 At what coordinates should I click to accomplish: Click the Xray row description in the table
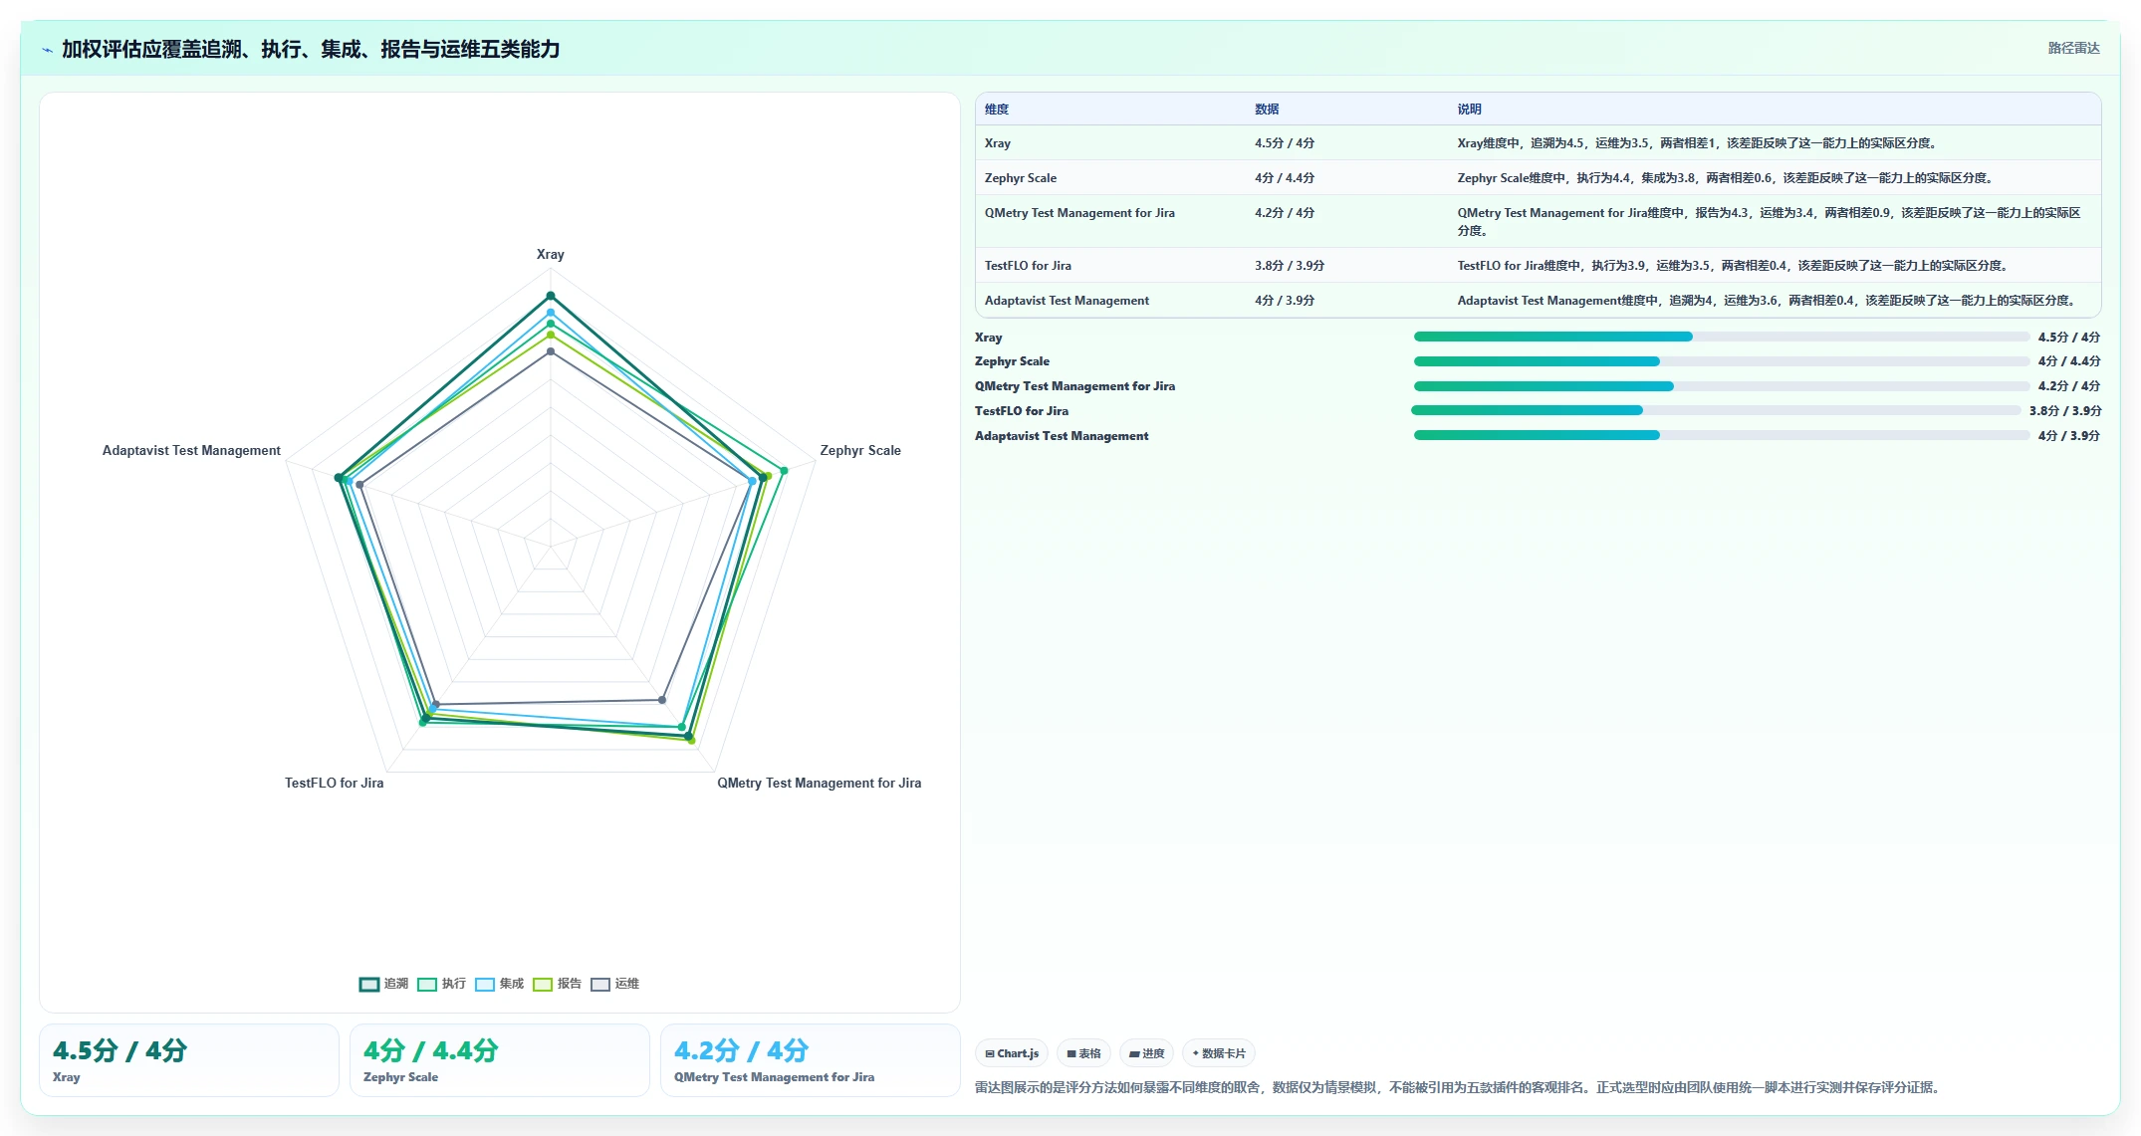tap(1697, 143)
